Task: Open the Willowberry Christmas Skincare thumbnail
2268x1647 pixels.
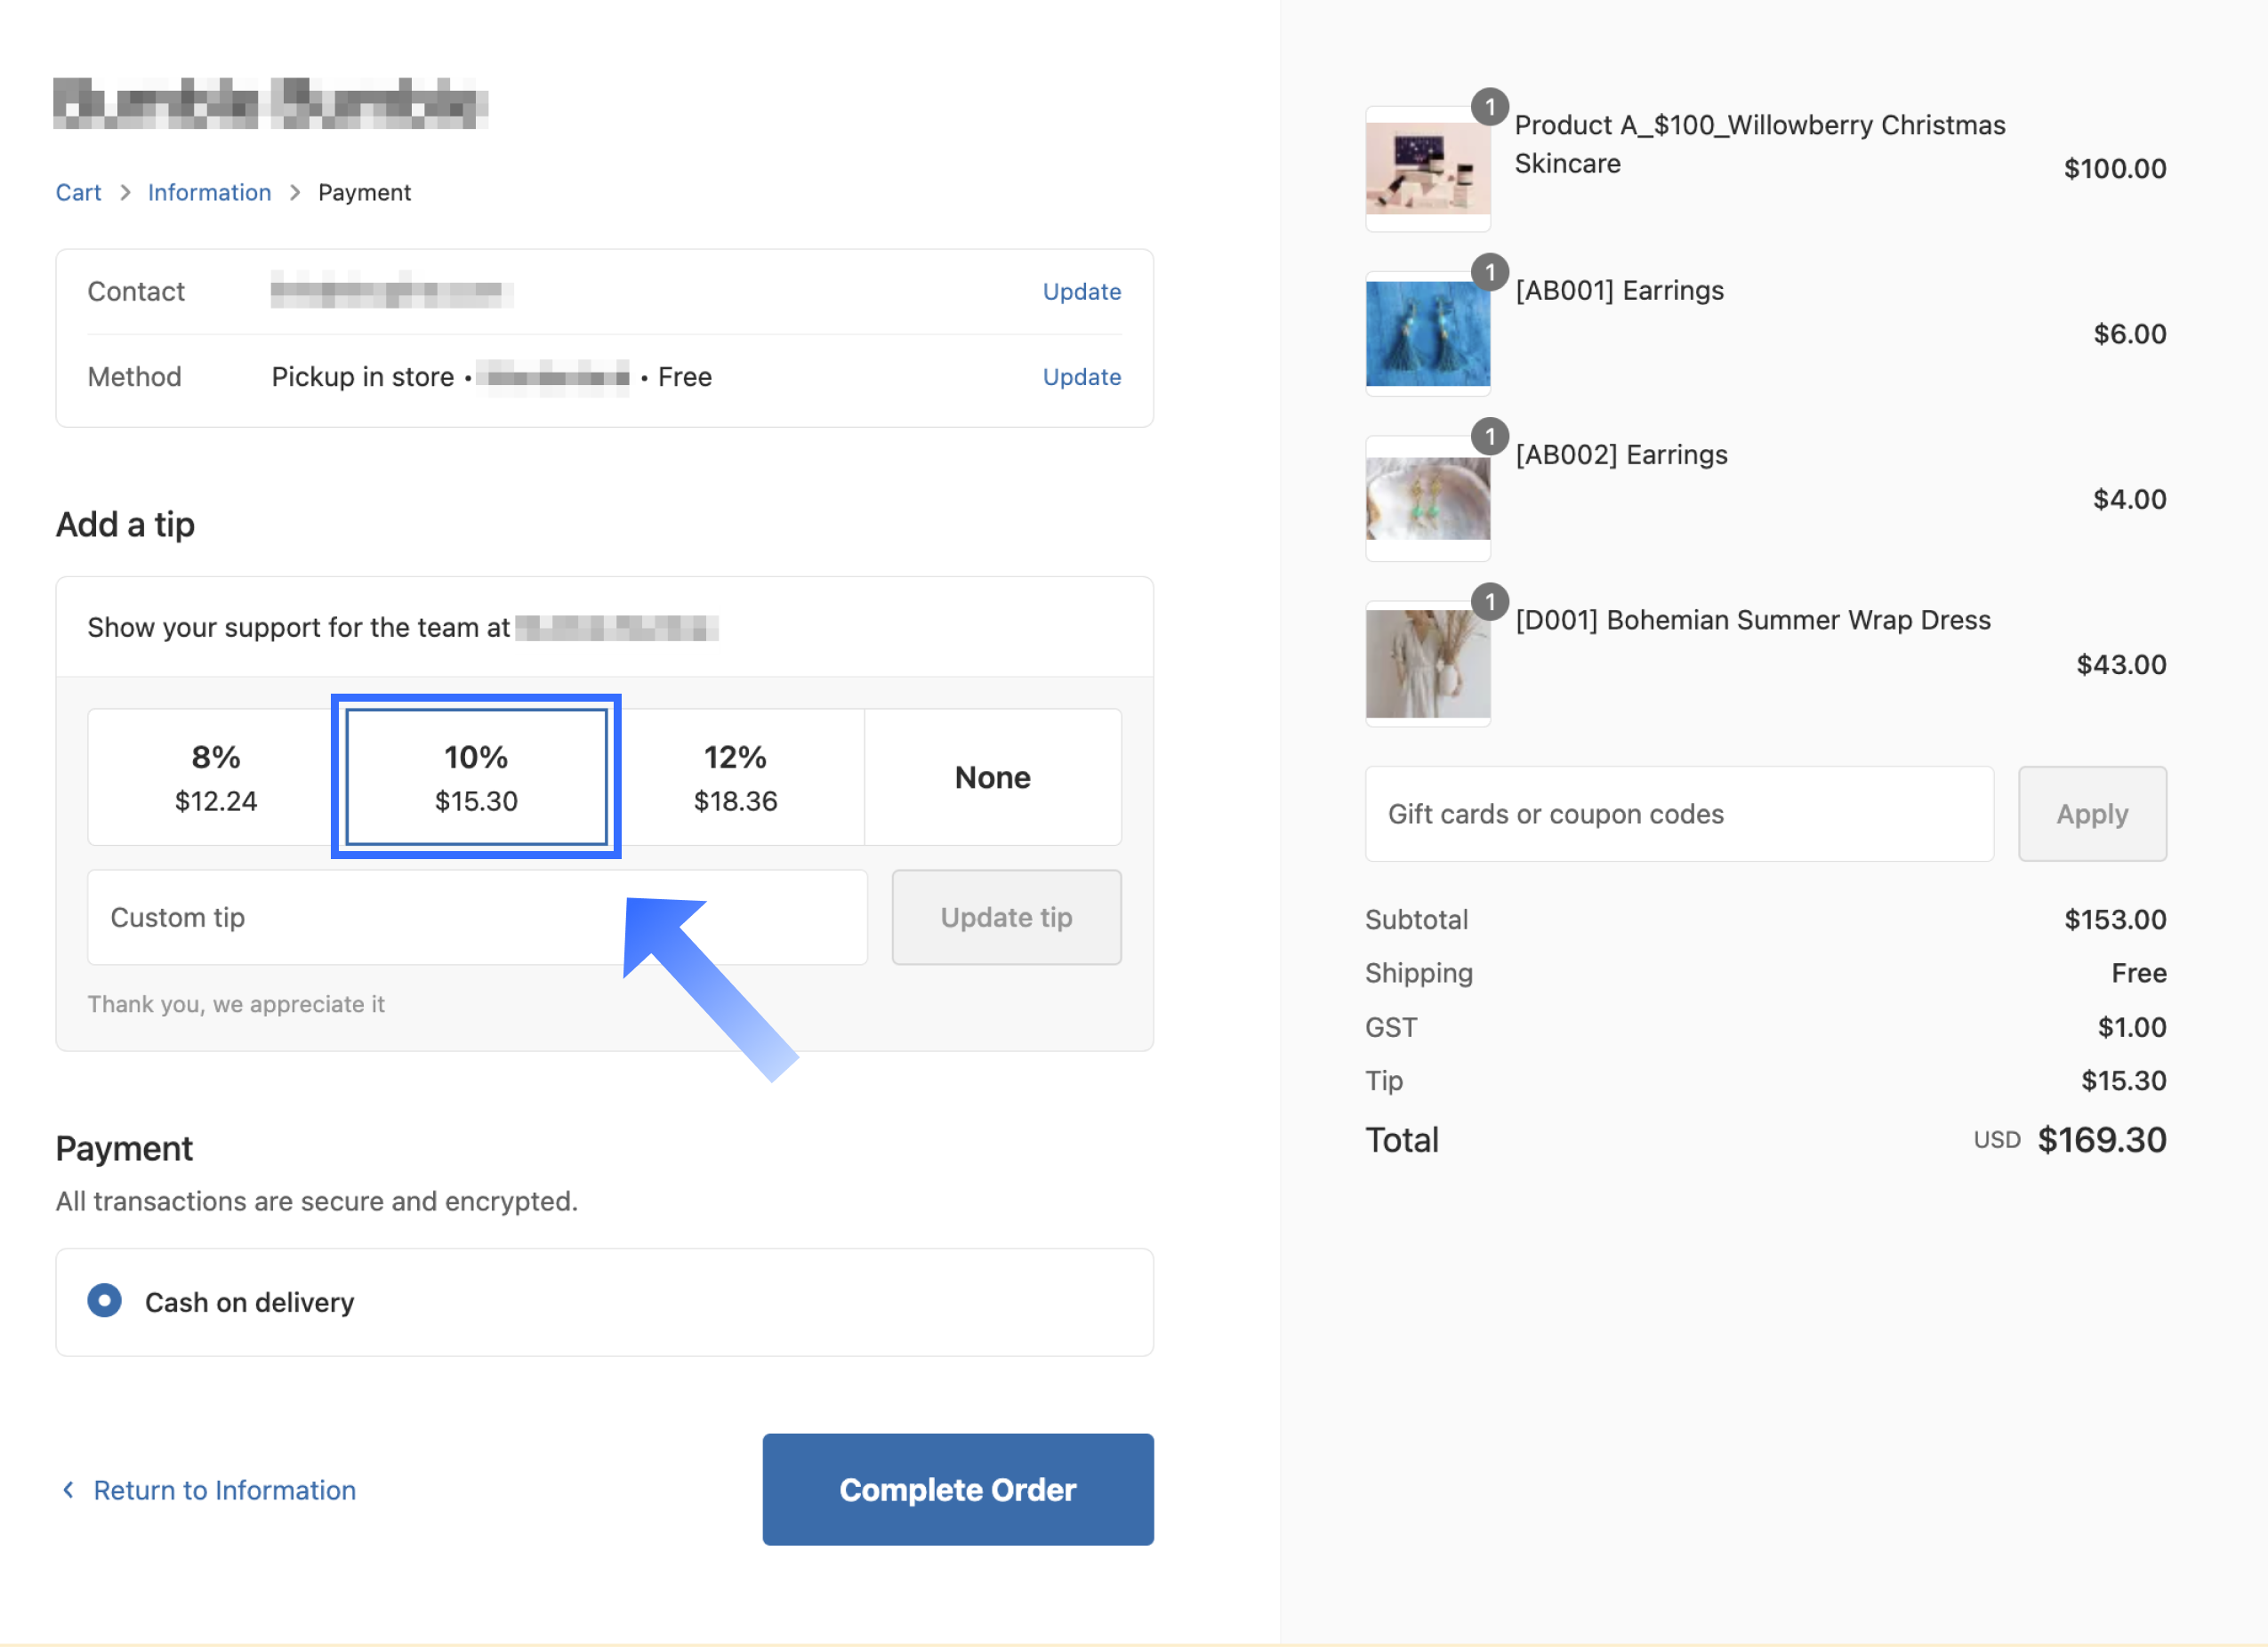Action: pos(1427,168)
